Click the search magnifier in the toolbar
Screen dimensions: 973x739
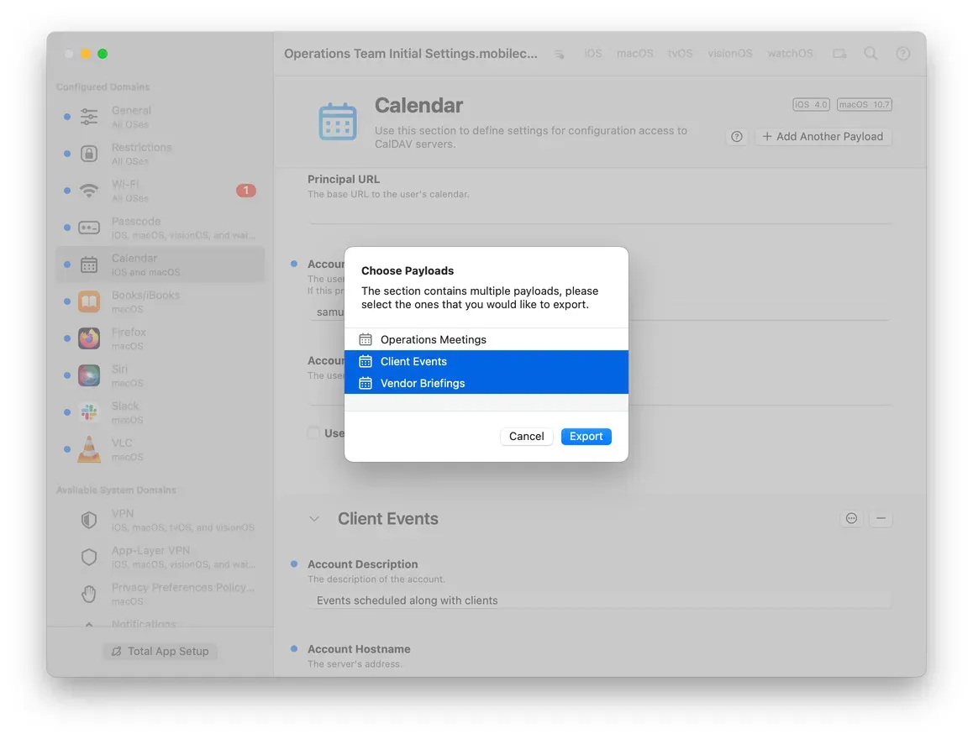coord(870,53)
